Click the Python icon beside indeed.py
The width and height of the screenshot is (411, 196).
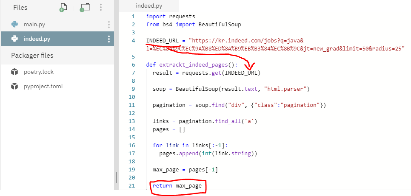click(x=14, y=39)
